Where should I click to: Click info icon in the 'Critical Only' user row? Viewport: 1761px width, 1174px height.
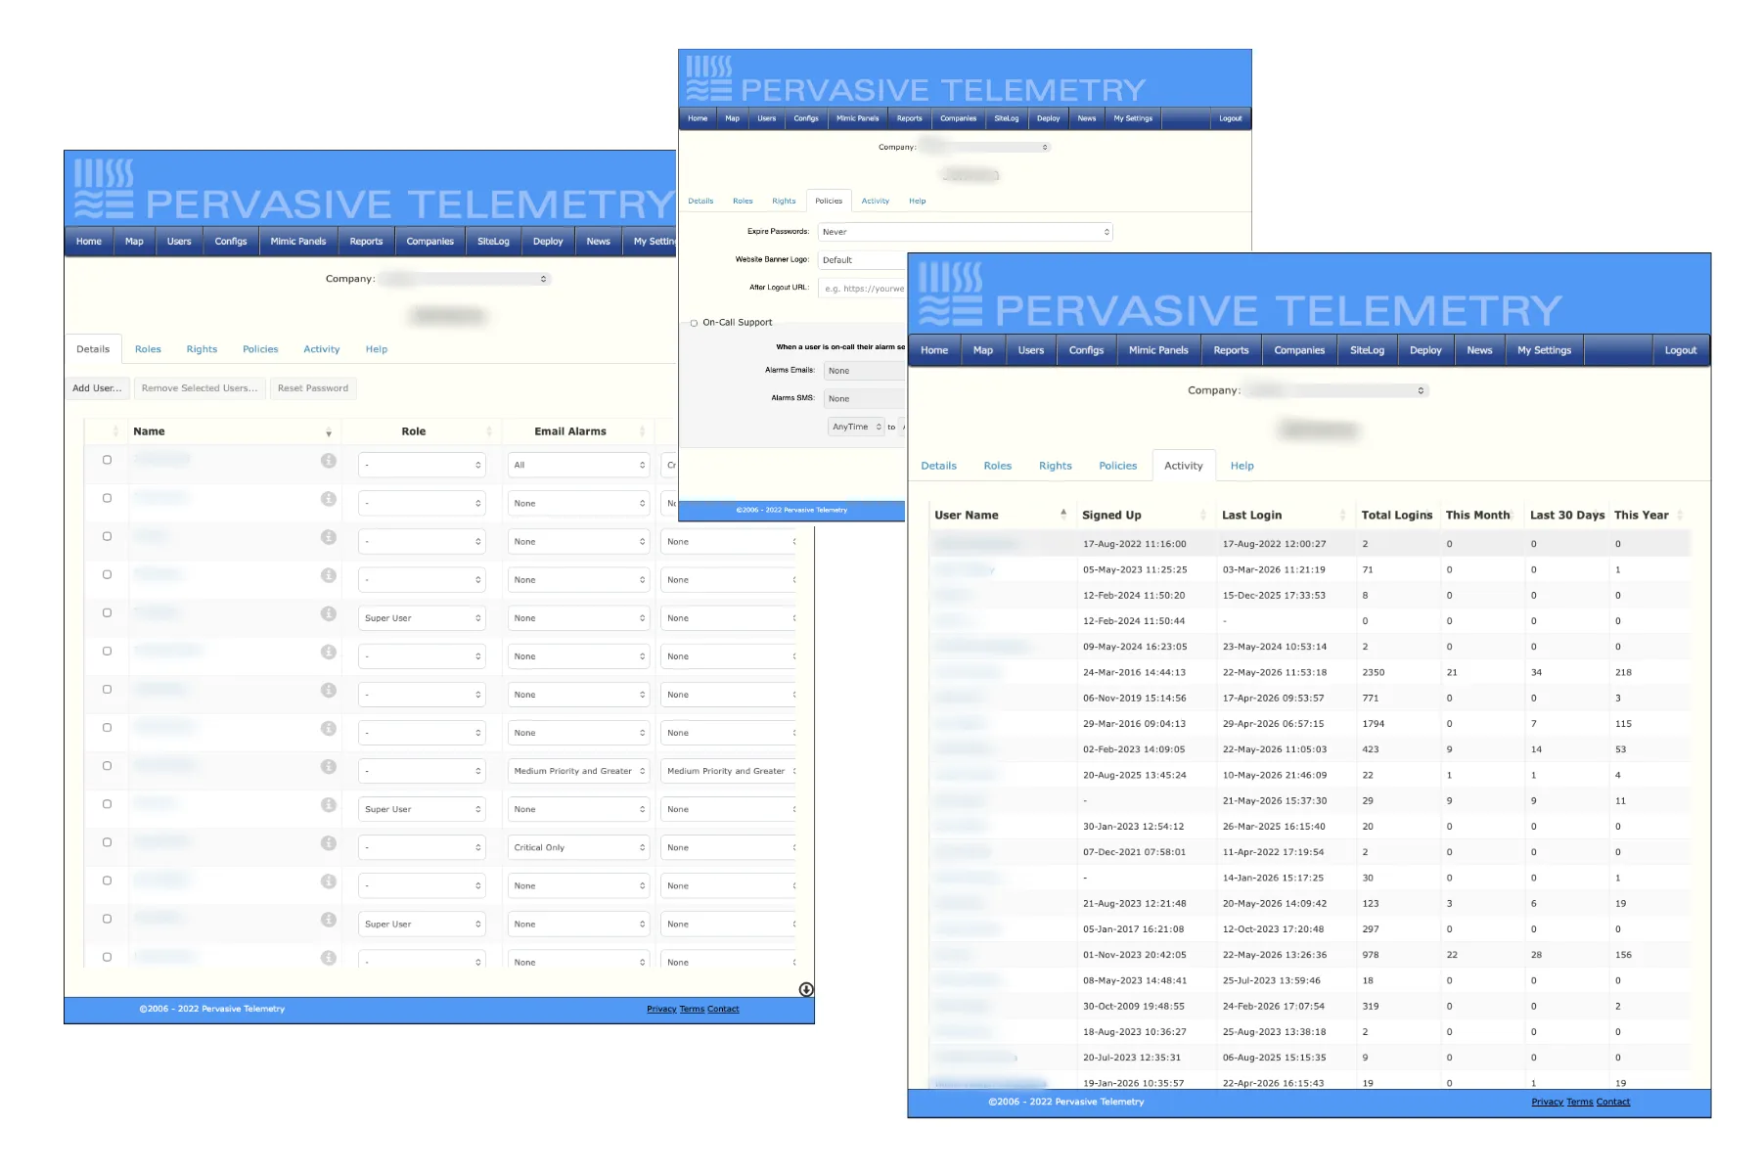coord(329,843)
